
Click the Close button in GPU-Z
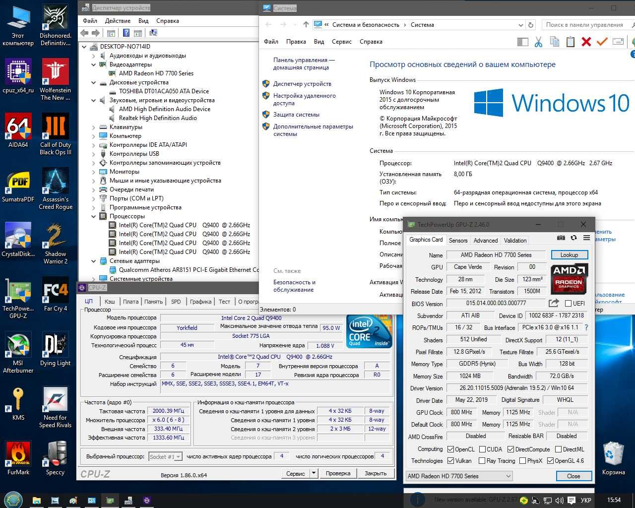tap(573, 476)
